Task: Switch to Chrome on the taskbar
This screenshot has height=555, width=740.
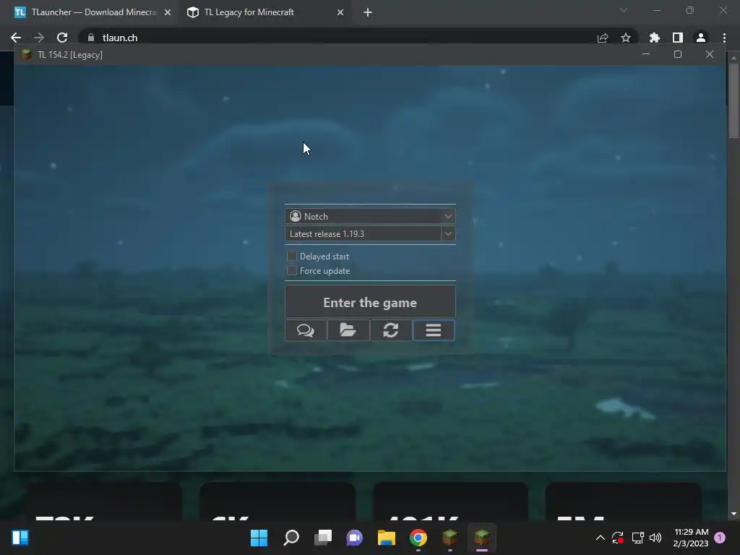Action: point(418,538)
